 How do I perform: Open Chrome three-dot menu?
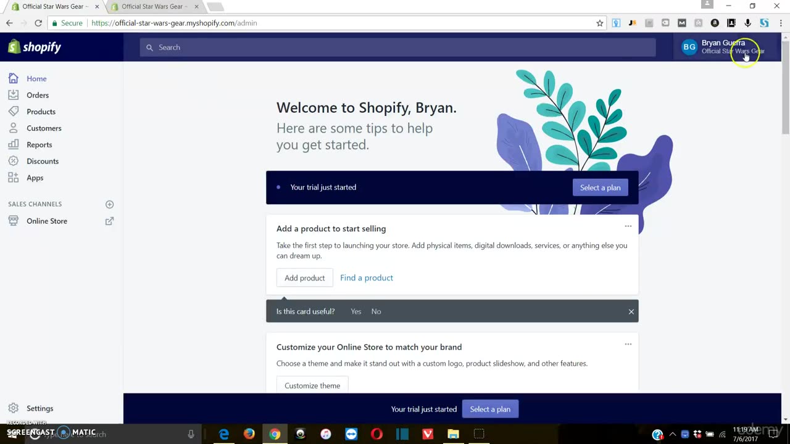click(781, 23)
